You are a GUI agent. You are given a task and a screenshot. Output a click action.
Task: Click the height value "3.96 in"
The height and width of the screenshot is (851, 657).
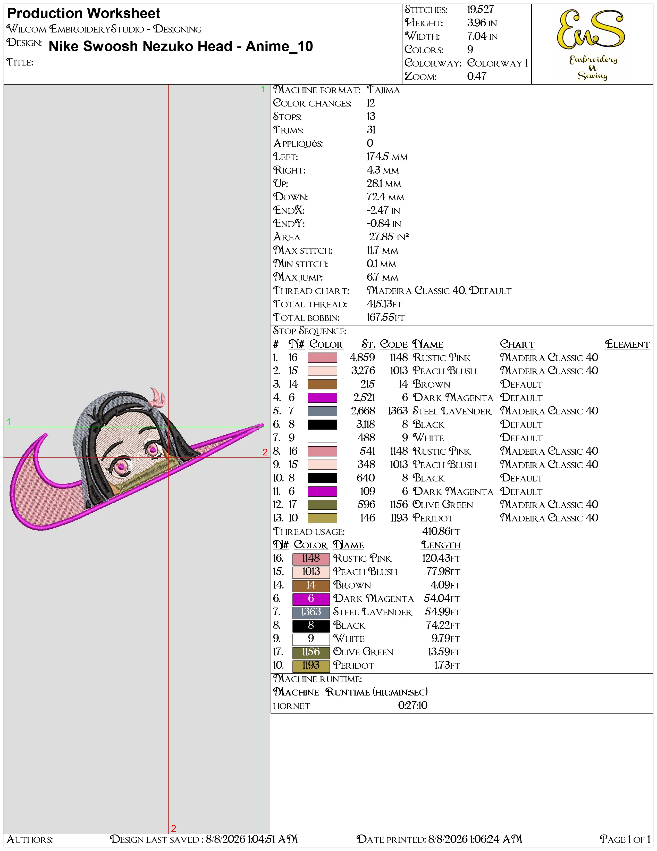482,23
